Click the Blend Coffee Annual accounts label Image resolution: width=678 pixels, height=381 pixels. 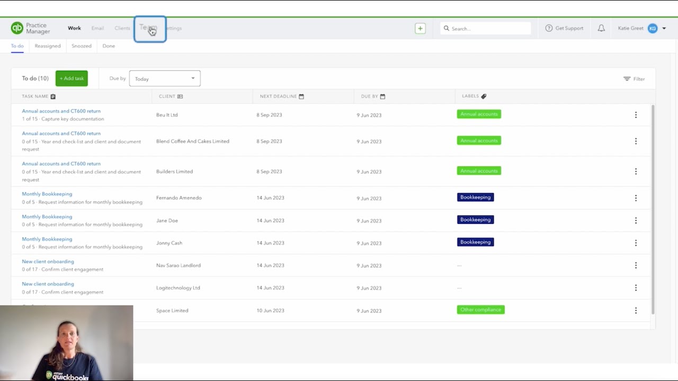tap(479, 140)
